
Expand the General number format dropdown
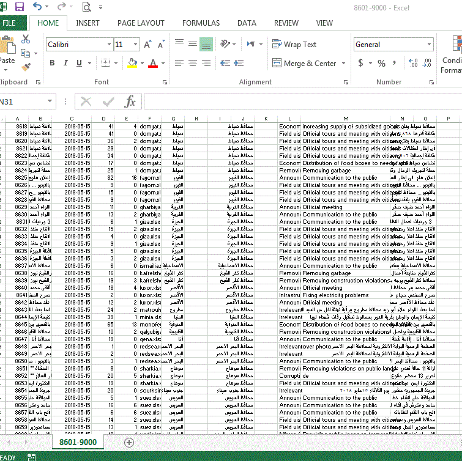click(x=429, y=45)
